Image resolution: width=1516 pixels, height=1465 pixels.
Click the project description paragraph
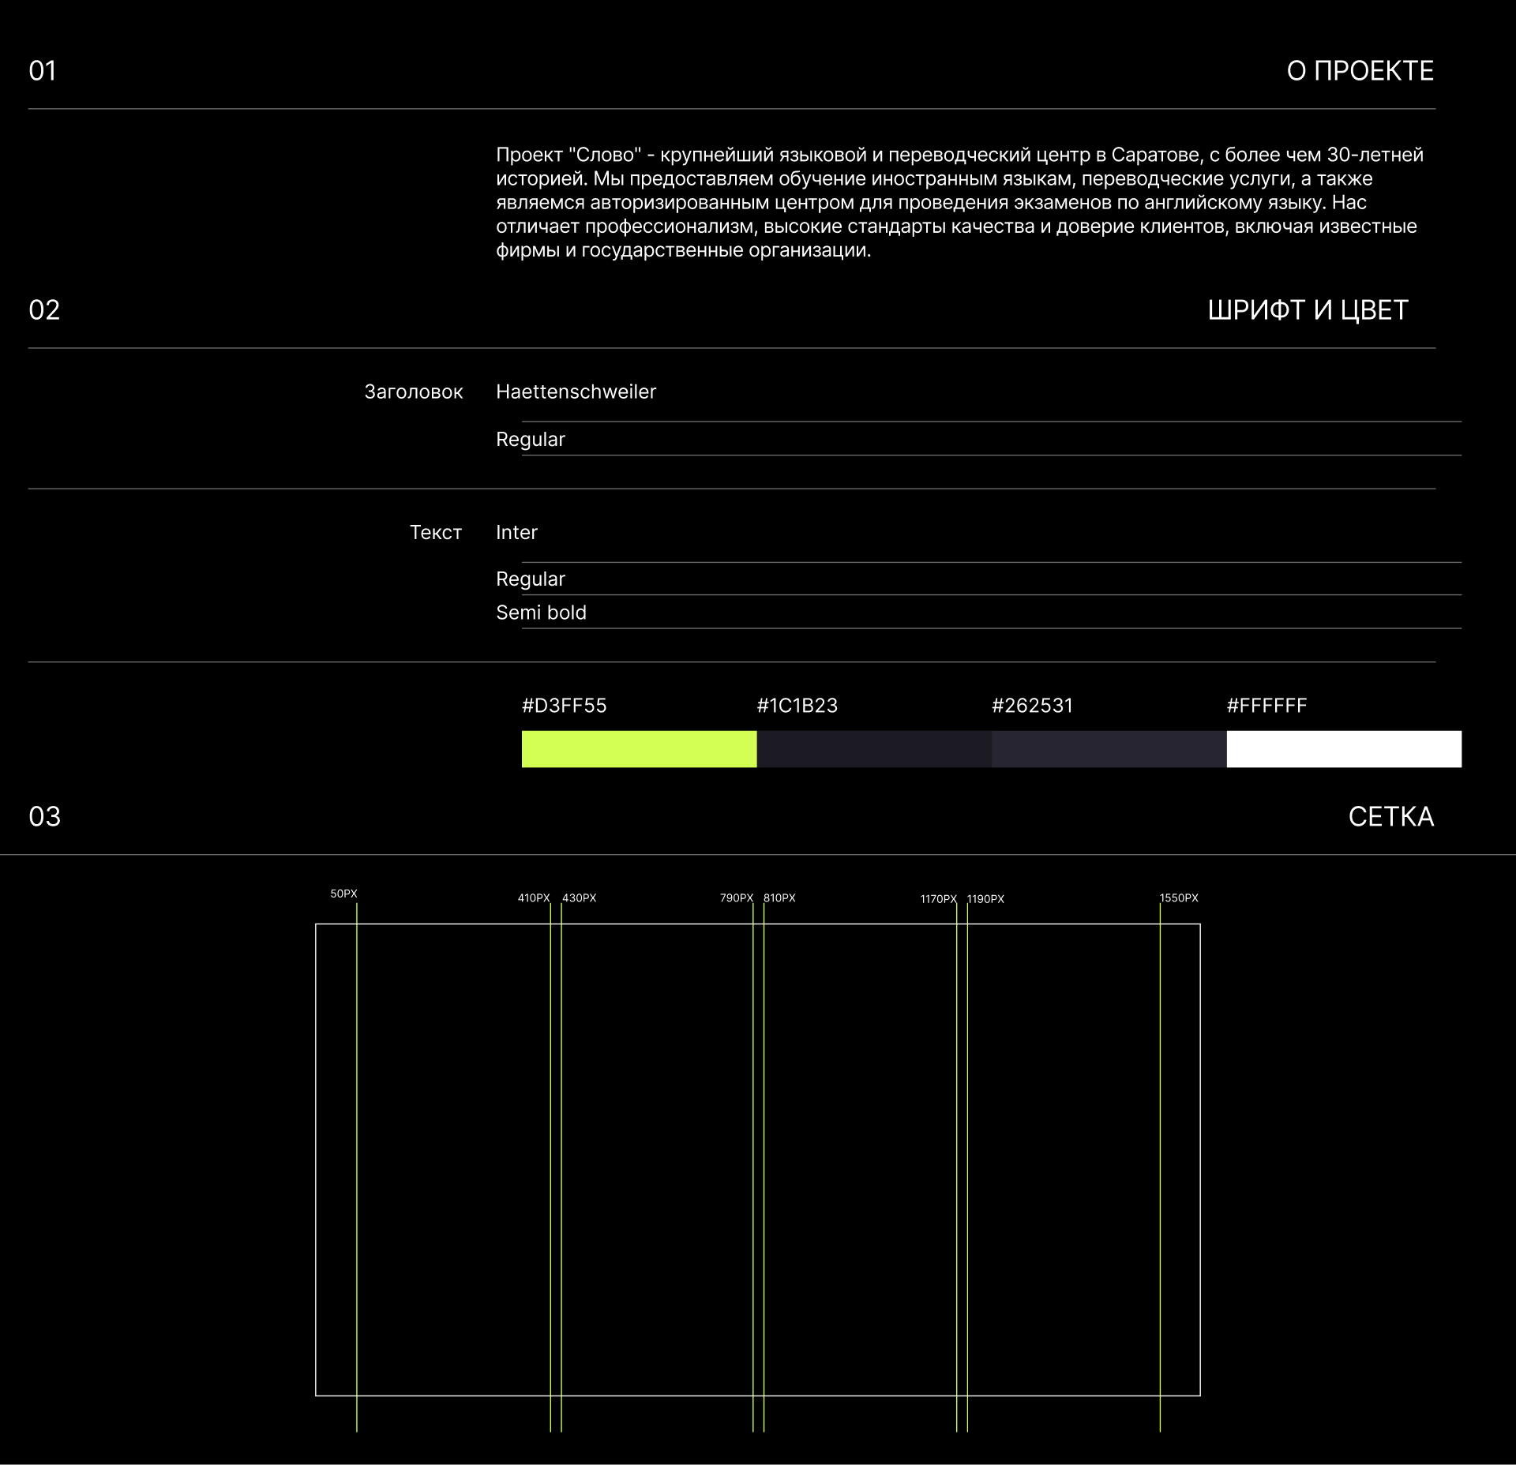tap(959, 202)
